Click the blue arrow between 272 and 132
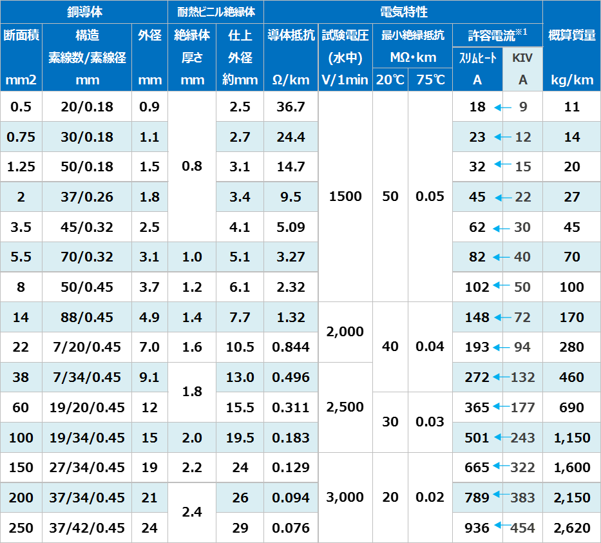Viewport: 601px width, 543px height. [x=501, y=377]
